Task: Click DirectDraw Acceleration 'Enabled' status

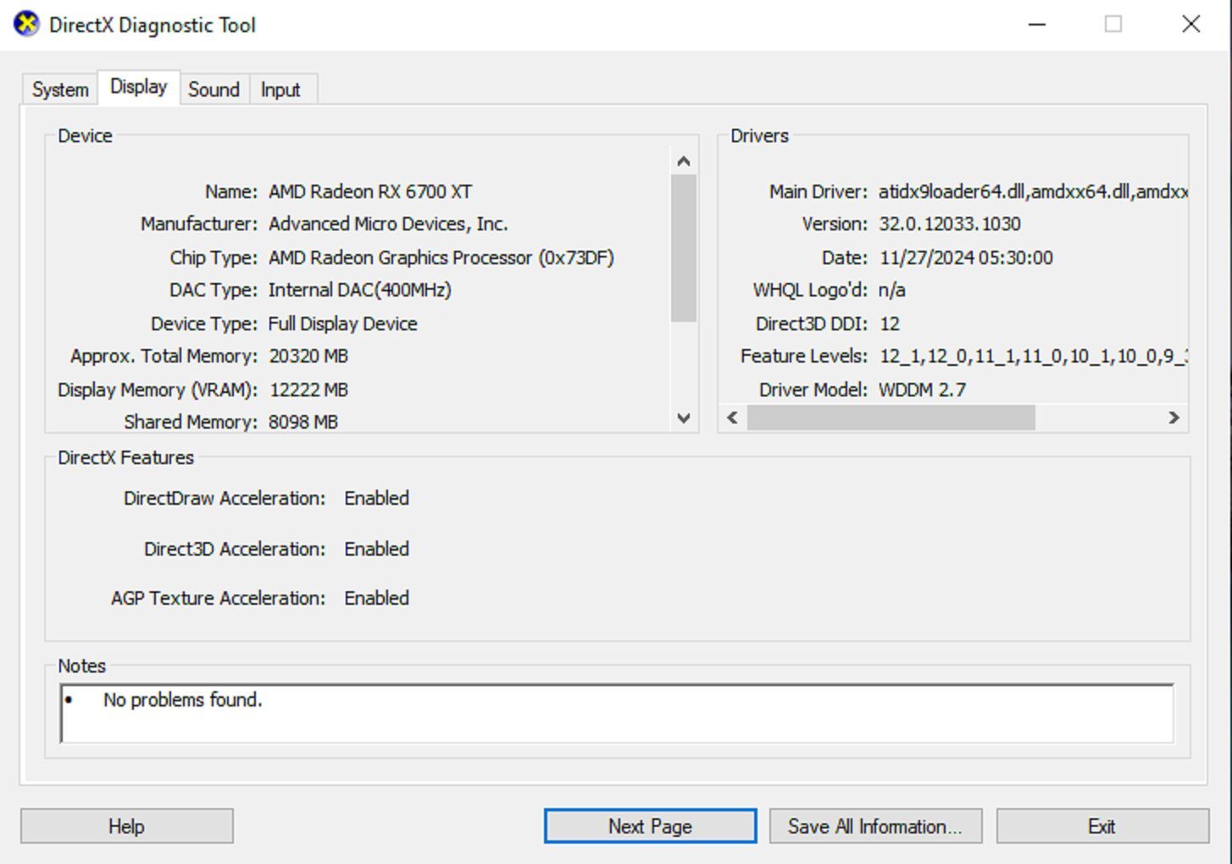Action: pyautogui.click(x=377, y=498)
